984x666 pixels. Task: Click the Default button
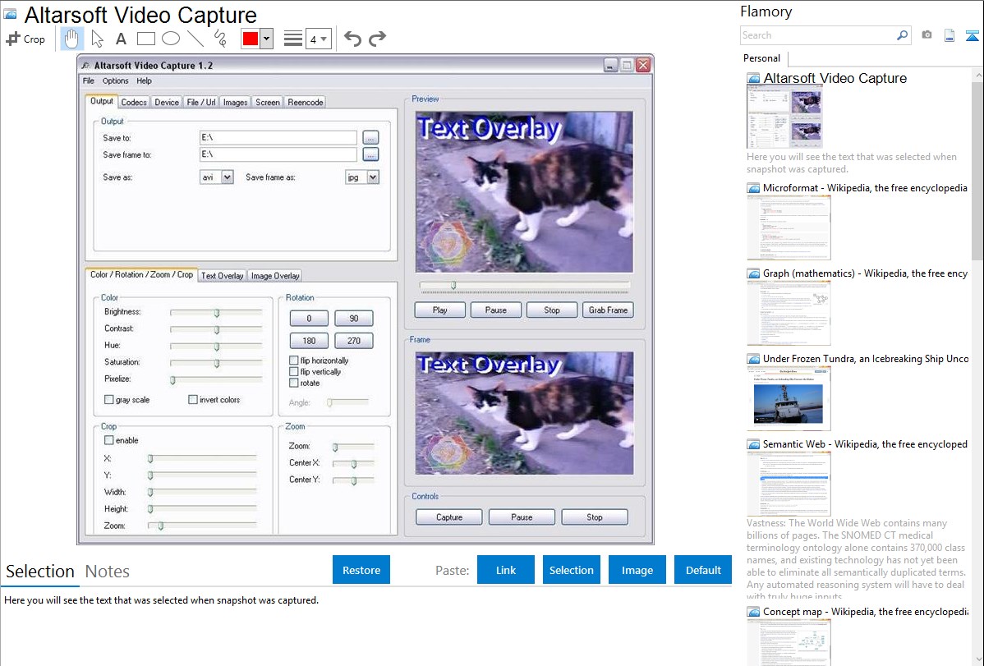[703, 570]
